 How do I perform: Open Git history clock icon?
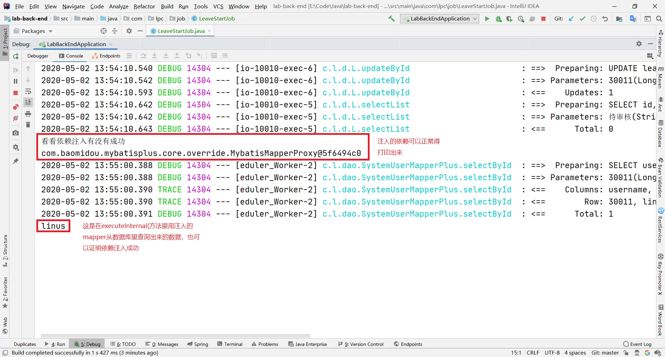point(594,19)
